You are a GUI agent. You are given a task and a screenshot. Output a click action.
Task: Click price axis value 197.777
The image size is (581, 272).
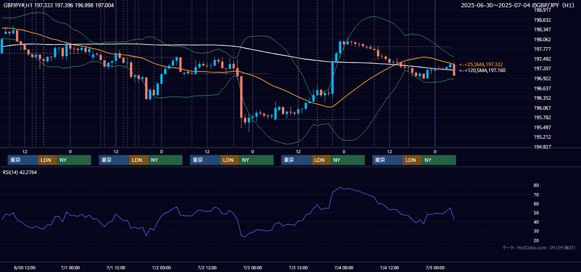(542, 49)
